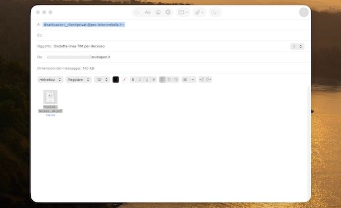341x208 pixels.
Task: Click the round send button at top right
Action: [304, 12]
